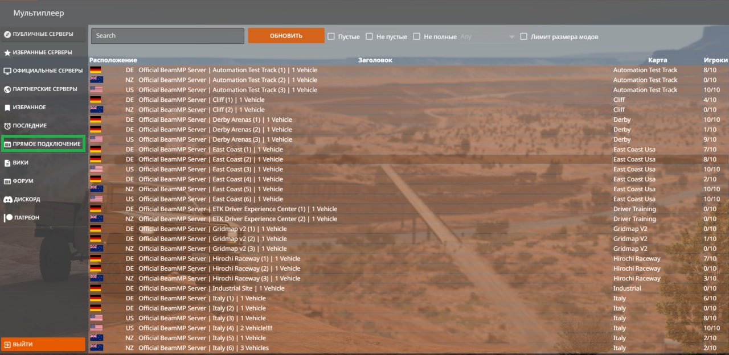The height and width of the screenshot is (355, 729).
Task: Open the Any dropdown filter
Action: pyautogui.click(x=487, y=36)
